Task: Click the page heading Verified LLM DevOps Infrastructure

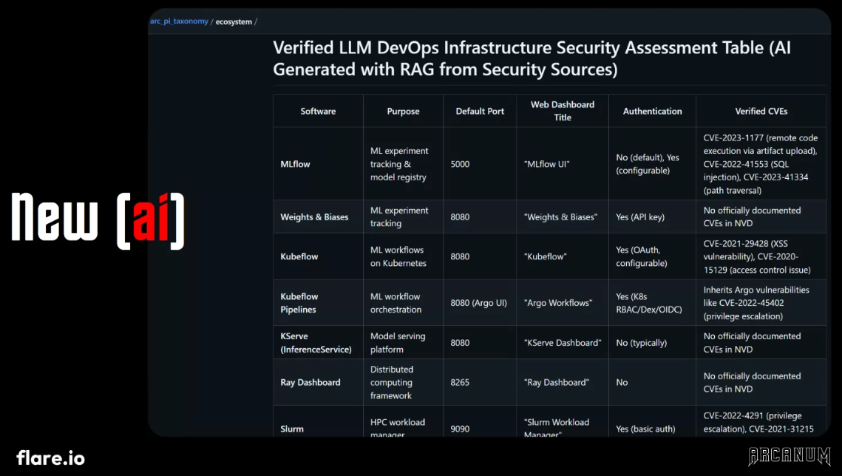Action: click(x=532, y=58)
